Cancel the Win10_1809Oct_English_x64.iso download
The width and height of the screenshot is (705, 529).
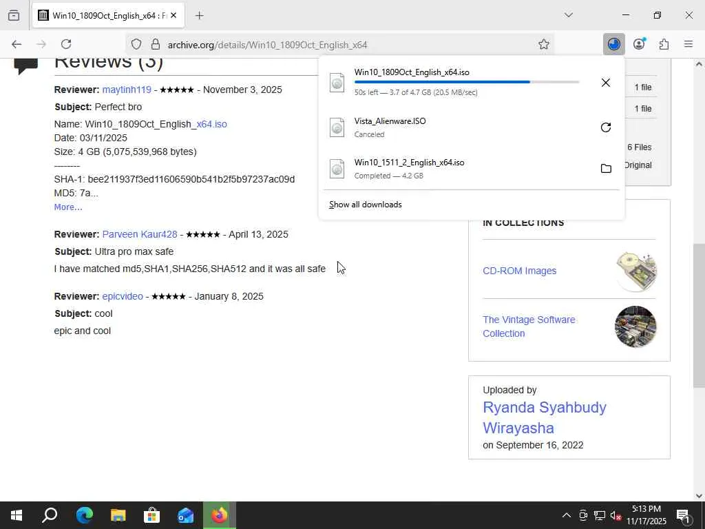(606, 83)
